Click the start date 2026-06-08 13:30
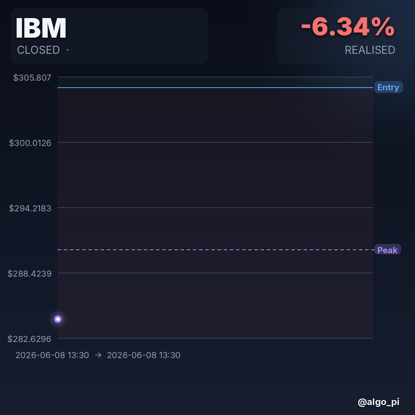This screenshot has height=415, width=415. point(52,355)
